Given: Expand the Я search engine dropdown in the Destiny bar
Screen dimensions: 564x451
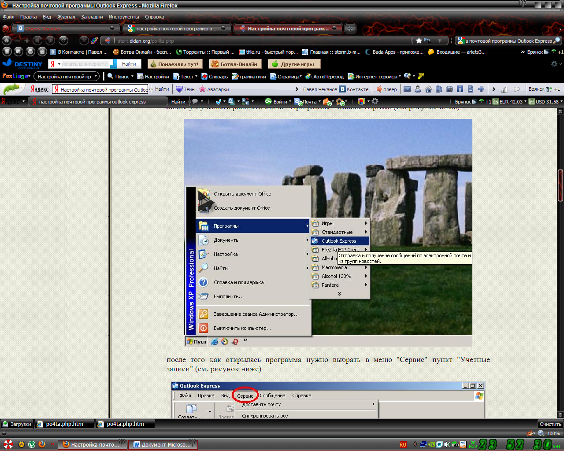Looking at the screenshot, I should click(59, 64).
